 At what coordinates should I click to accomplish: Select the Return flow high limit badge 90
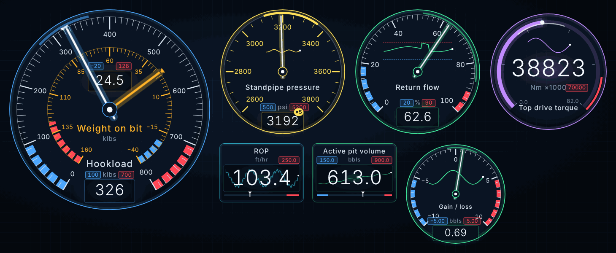(429, 103)
